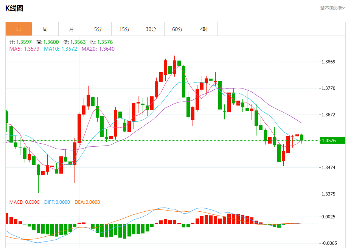Click the MACD value label

[x=24, y=202]
